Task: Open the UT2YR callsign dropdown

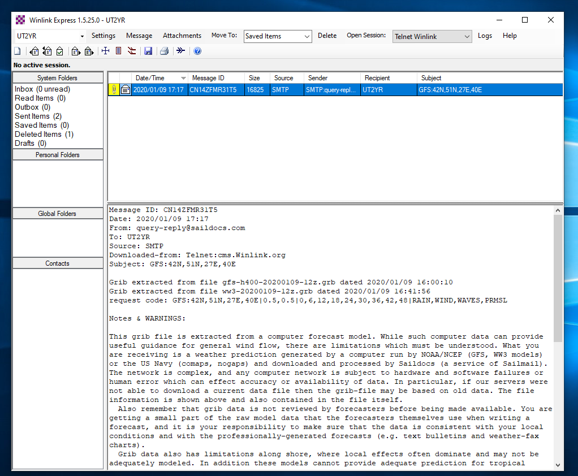Action: [x=82, y=37]
